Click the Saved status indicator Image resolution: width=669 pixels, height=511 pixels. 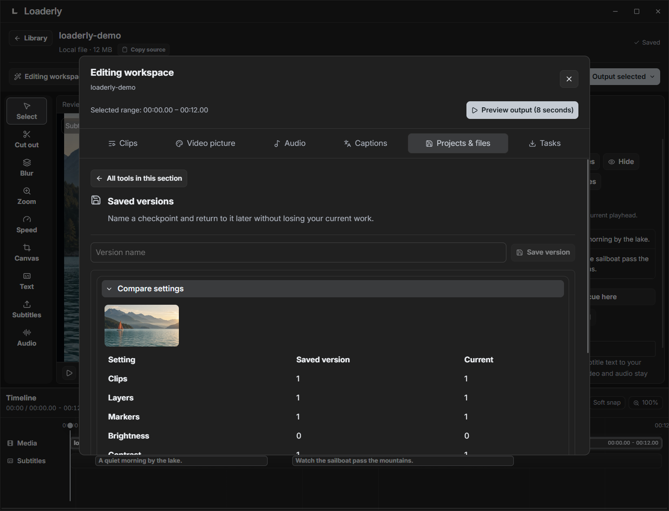(647, 42)
